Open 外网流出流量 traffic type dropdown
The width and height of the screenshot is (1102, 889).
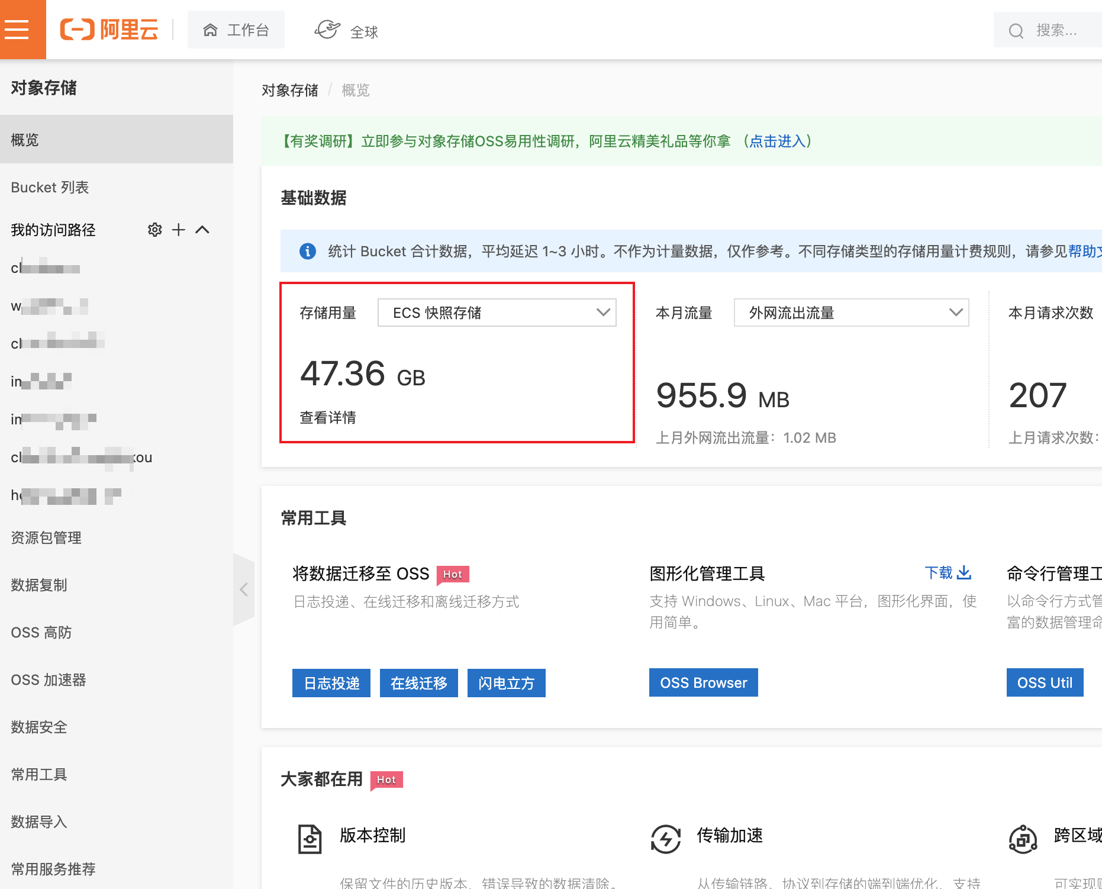click(x=851, y=313)
